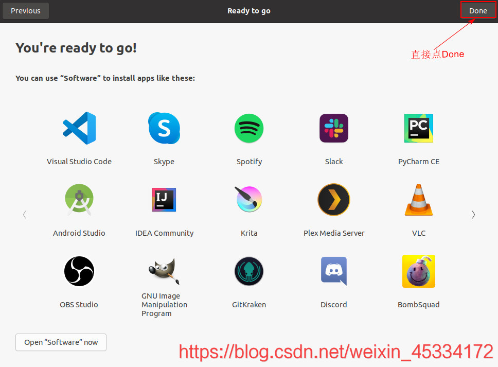The image size is (498, 367).
Task: Click the "Spotify" text label
Action: [x=250, y=162]
